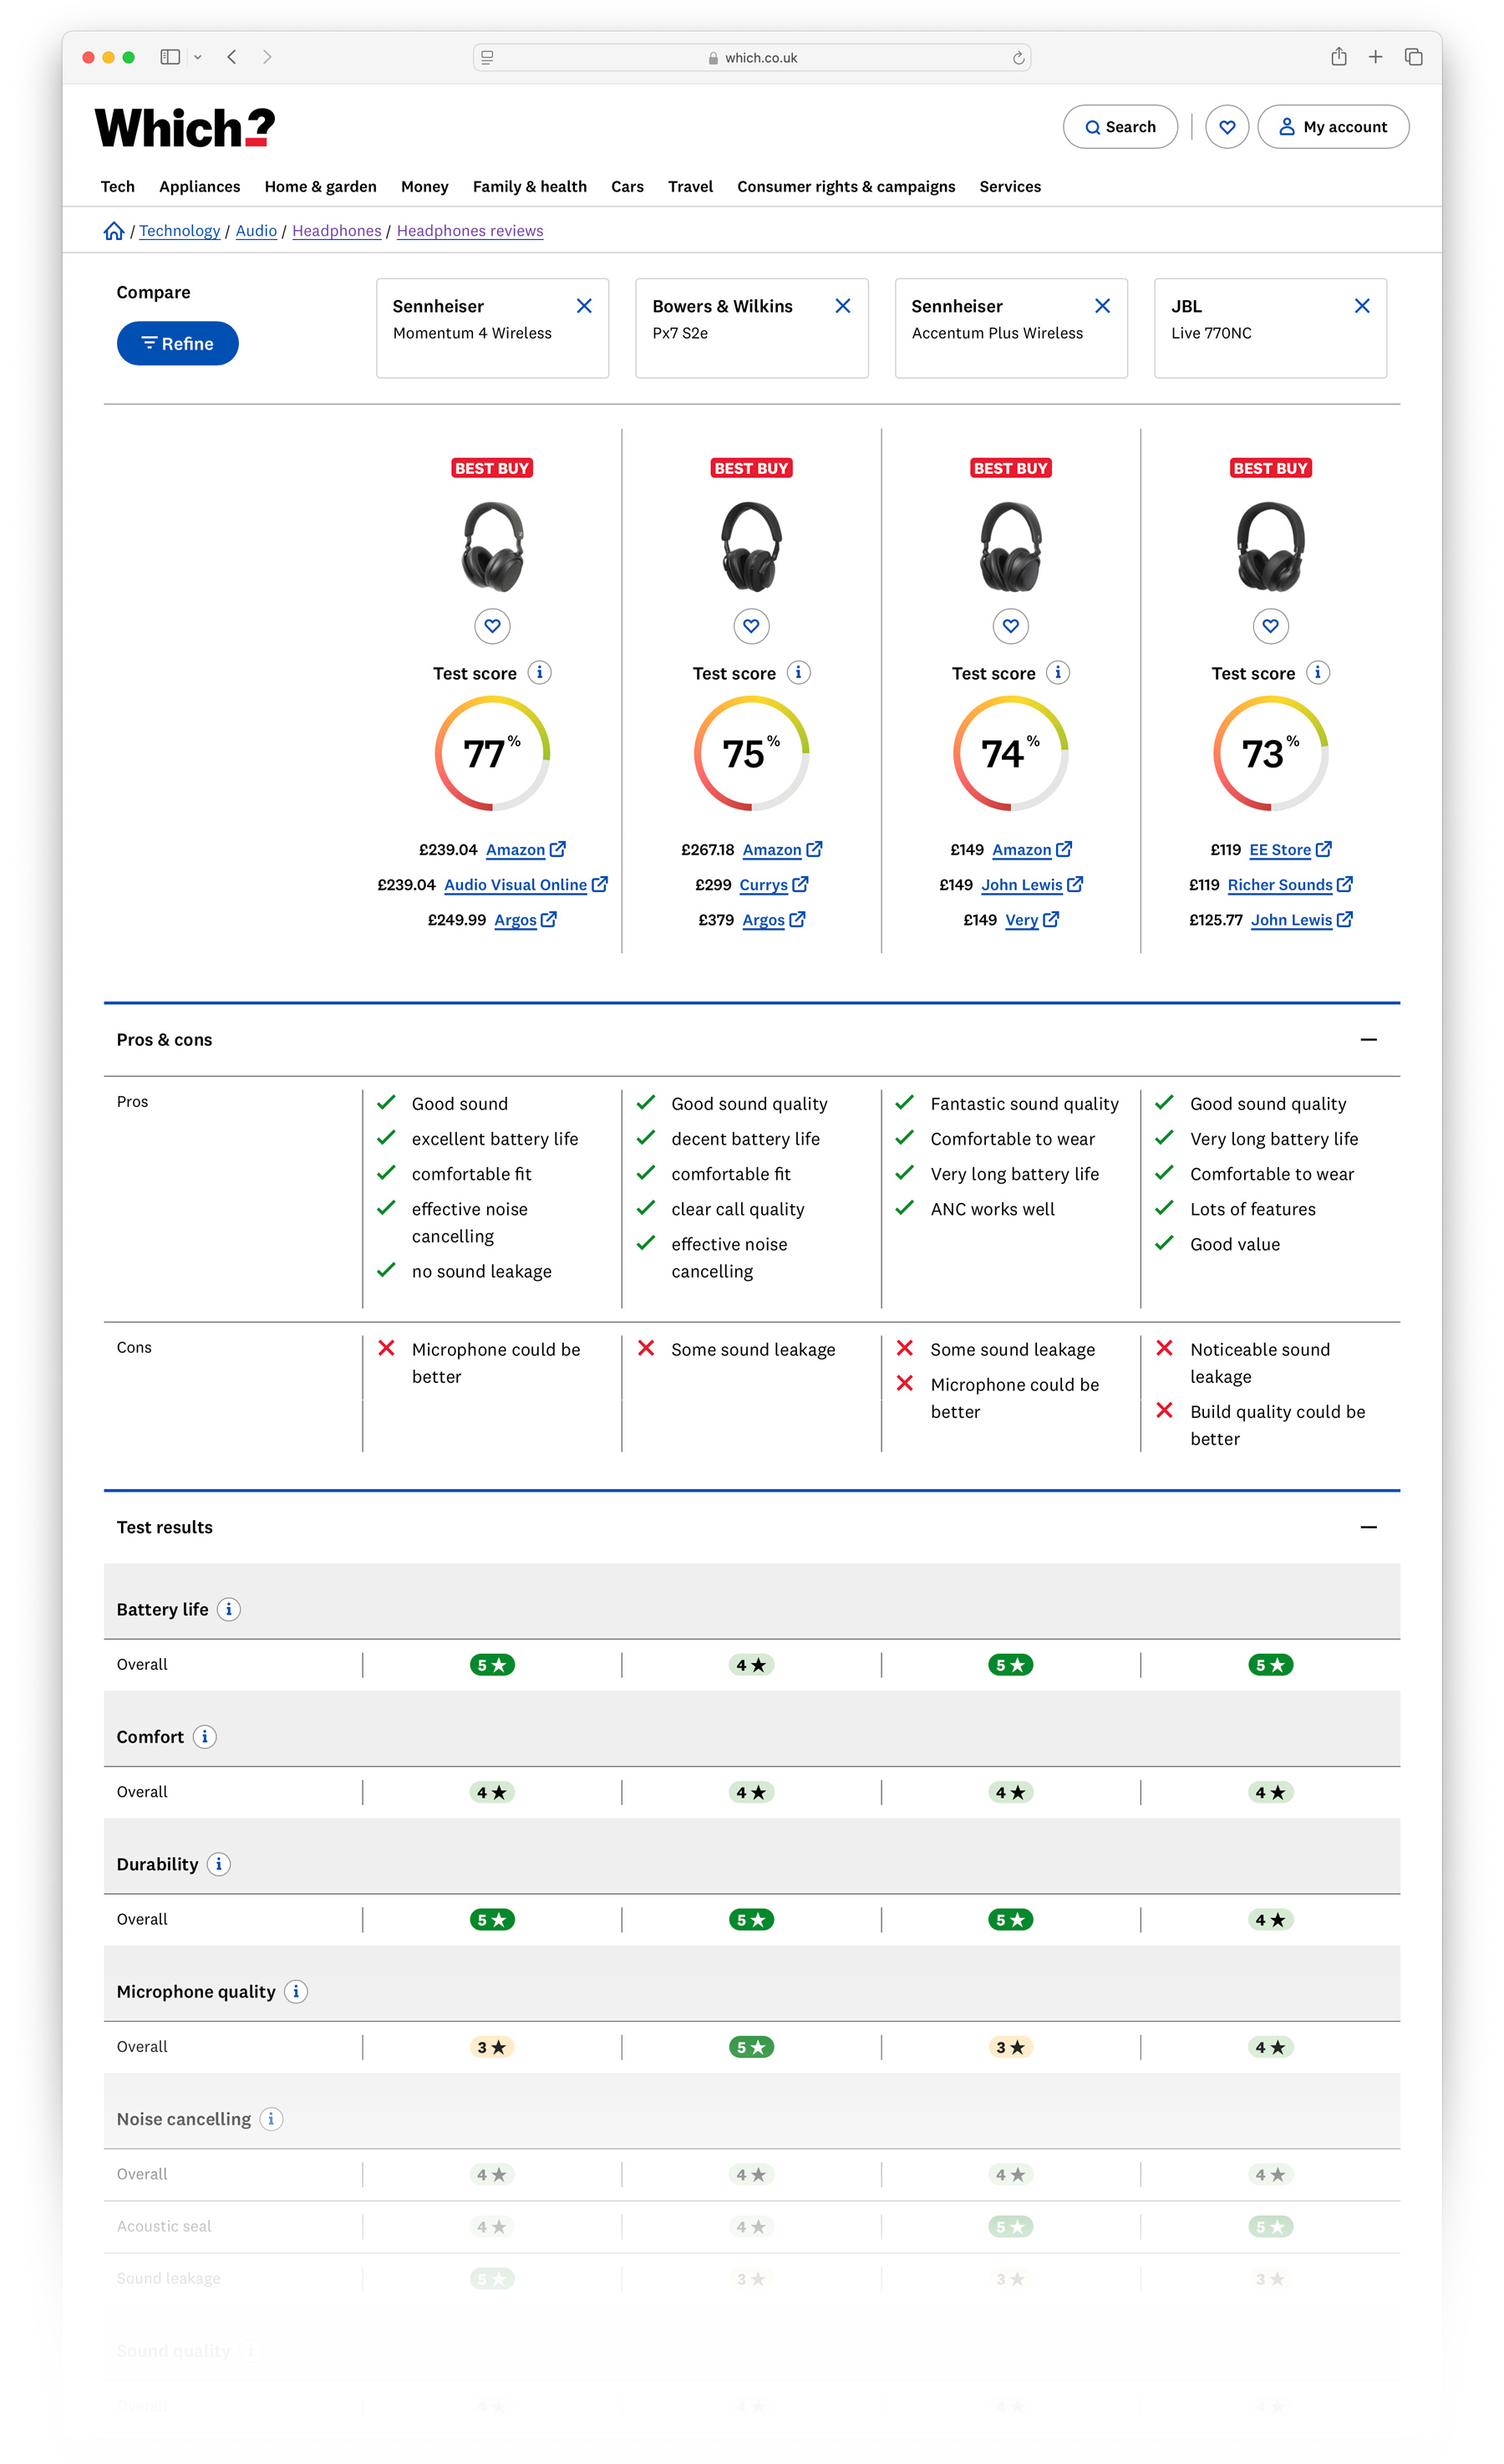Remove Sennheiser Momentum 4 Wireless from compare

(x=585, y=306)
